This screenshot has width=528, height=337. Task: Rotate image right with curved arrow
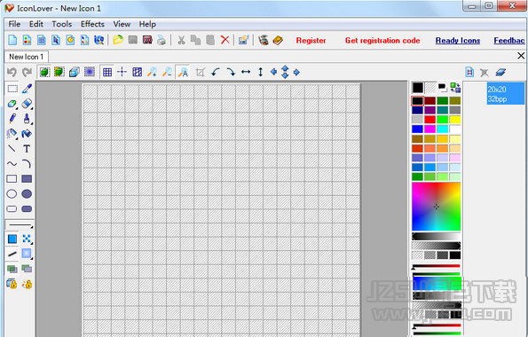[x=231, y=72]
